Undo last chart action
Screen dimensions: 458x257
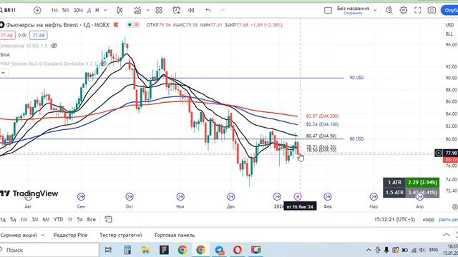208,10
